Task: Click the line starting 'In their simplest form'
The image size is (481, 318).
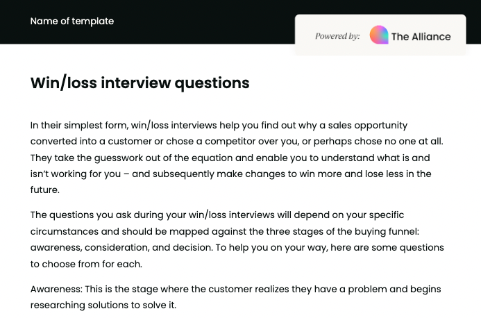Action: (219, 126)
